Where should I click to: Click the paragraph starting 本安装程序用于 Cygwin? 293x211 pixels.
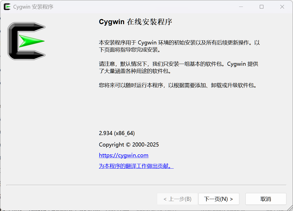[179, 46]
